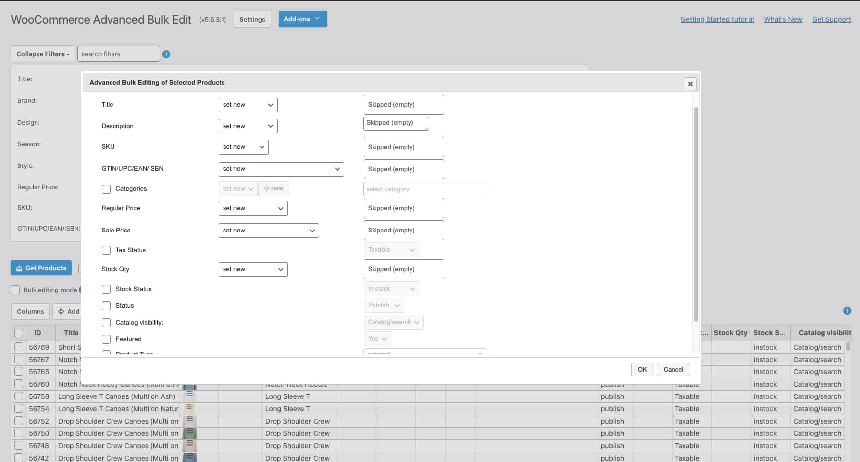Open the Columns button
Image resolution: width=860 pixels, height=462 pixels.
pos(30,311)
